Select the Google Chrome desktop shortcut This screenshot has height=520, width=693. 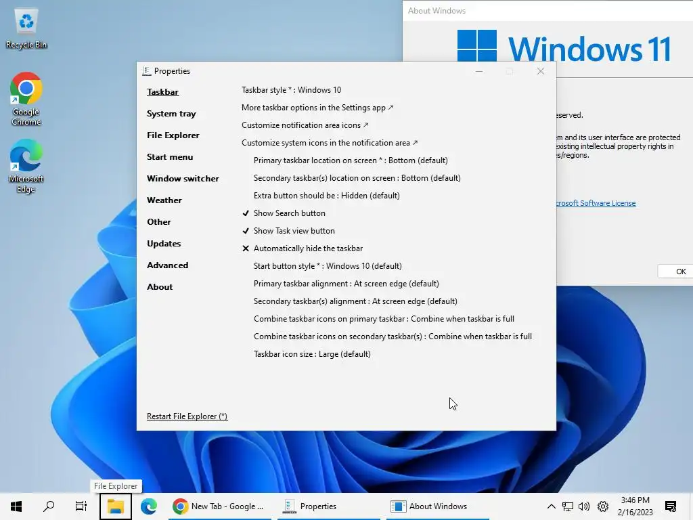pyautogui.click(x=26, y=99)
